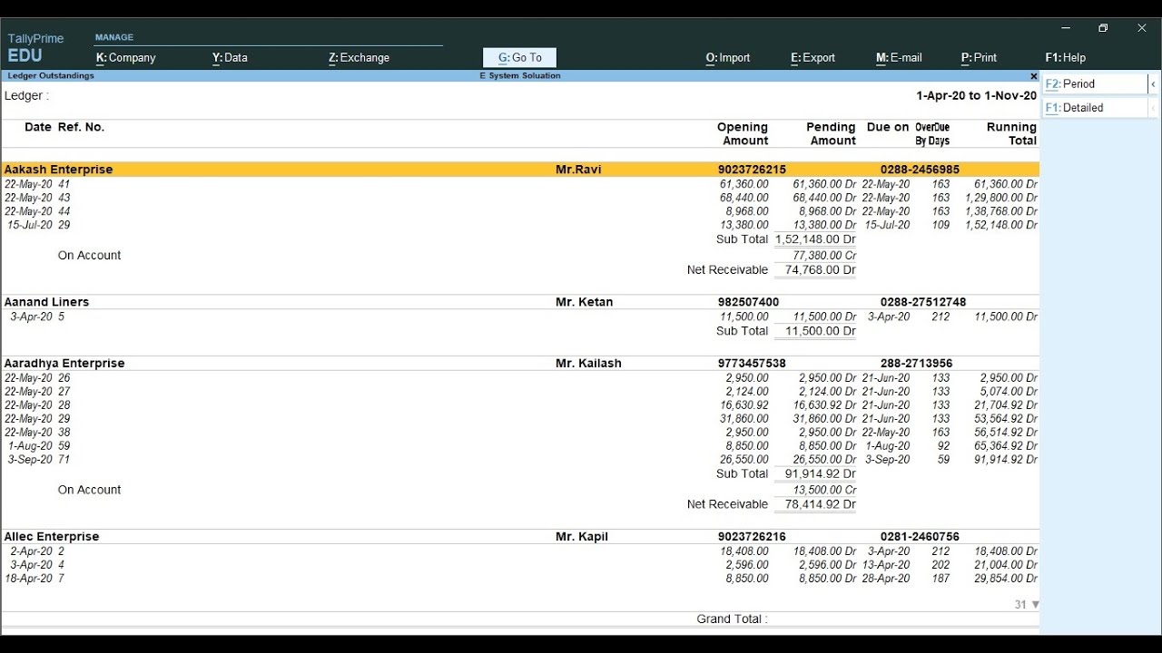This screenshot has height=653, width=1162.
Task: Click Aakash Sub Total 1,52,148.00 Dr
Action: [815, 239]
